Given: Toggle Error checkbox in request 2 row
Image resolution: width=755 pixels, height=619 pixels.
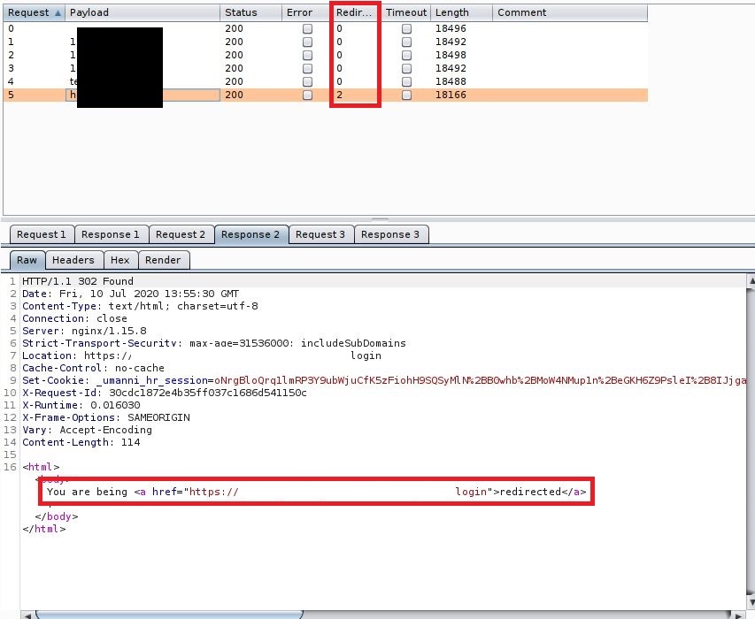Looking at the screenshot, I should coord(307,56).
